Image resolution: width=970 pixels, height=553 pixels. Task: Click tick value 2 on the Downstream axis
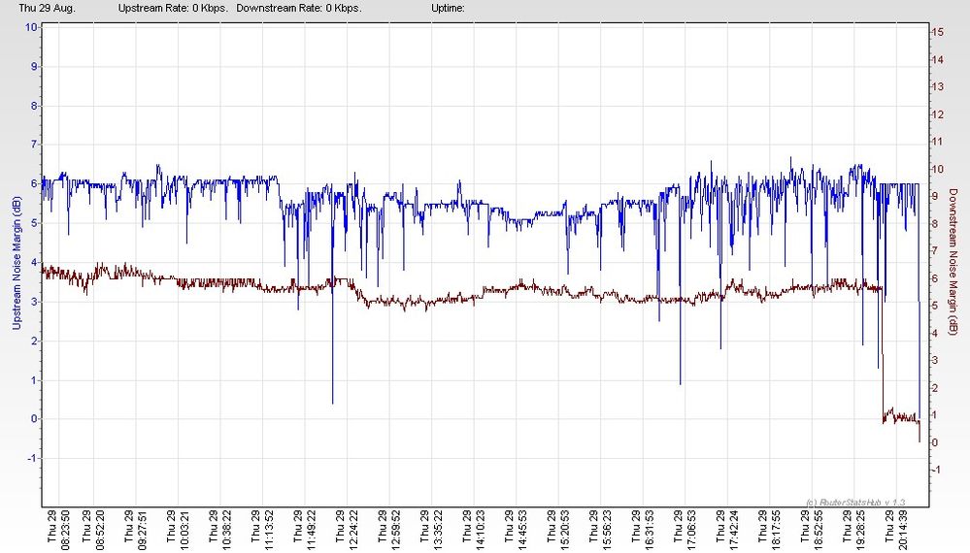[x=935, y=388]
